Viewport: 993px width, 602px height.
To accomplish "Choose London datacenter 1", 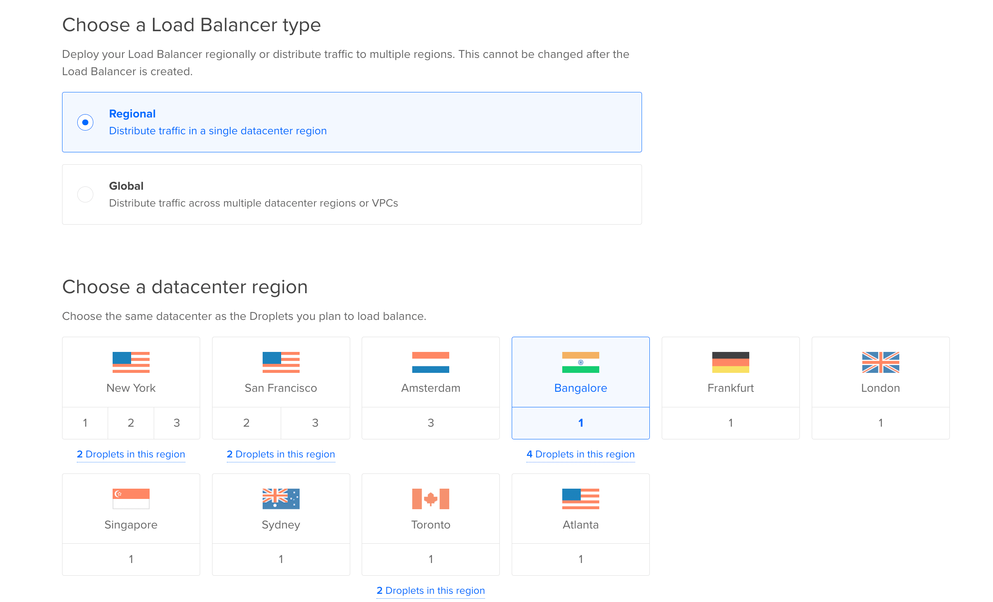I will [880, 423].
